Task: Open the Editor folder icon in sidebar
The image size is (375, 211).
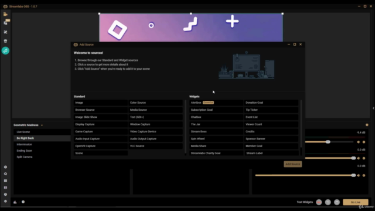Action: (5, 14)
